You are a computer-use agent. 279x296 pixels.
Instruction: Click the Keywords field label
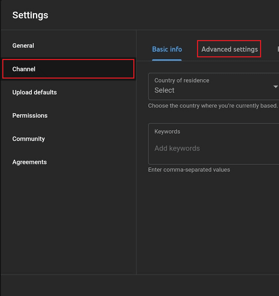tap(167, 131)
